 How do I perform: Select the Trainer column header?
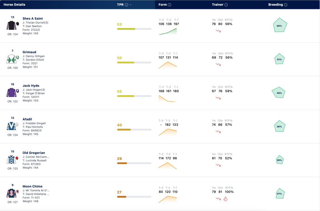217,5
